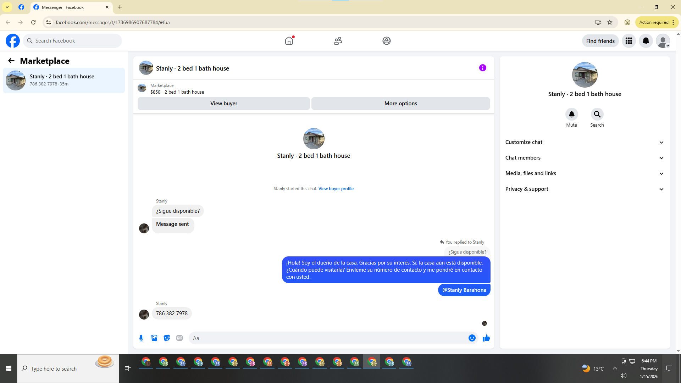Screen dimensions: 681x383
Task: Mute this conversation with the bell
Action: click(x=571, y=114)
